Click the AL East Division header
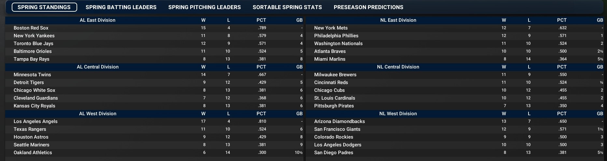 tap(97, 20)
